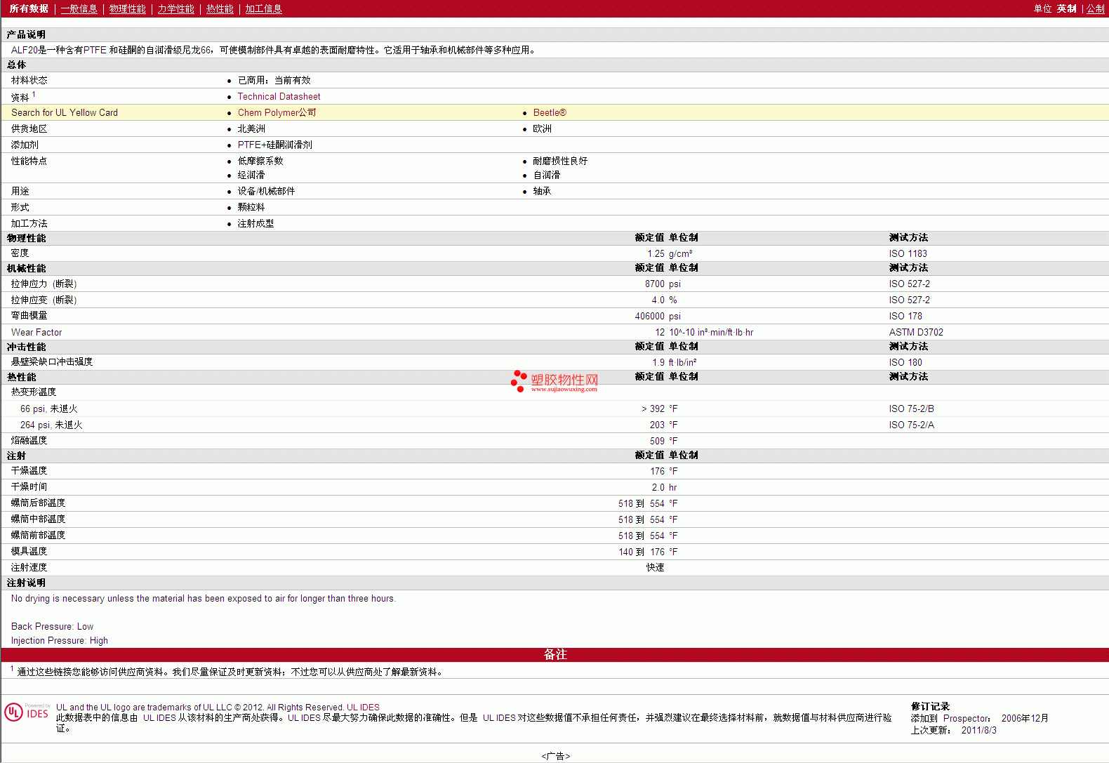1109x763 pixels.
Task: Switch units to 公制
Action: point(1096,8)
